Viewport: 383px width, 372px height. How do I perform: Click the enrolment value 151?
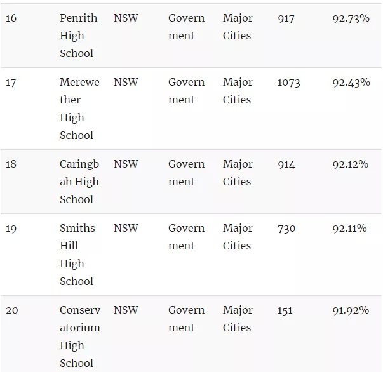click(285, 310)
